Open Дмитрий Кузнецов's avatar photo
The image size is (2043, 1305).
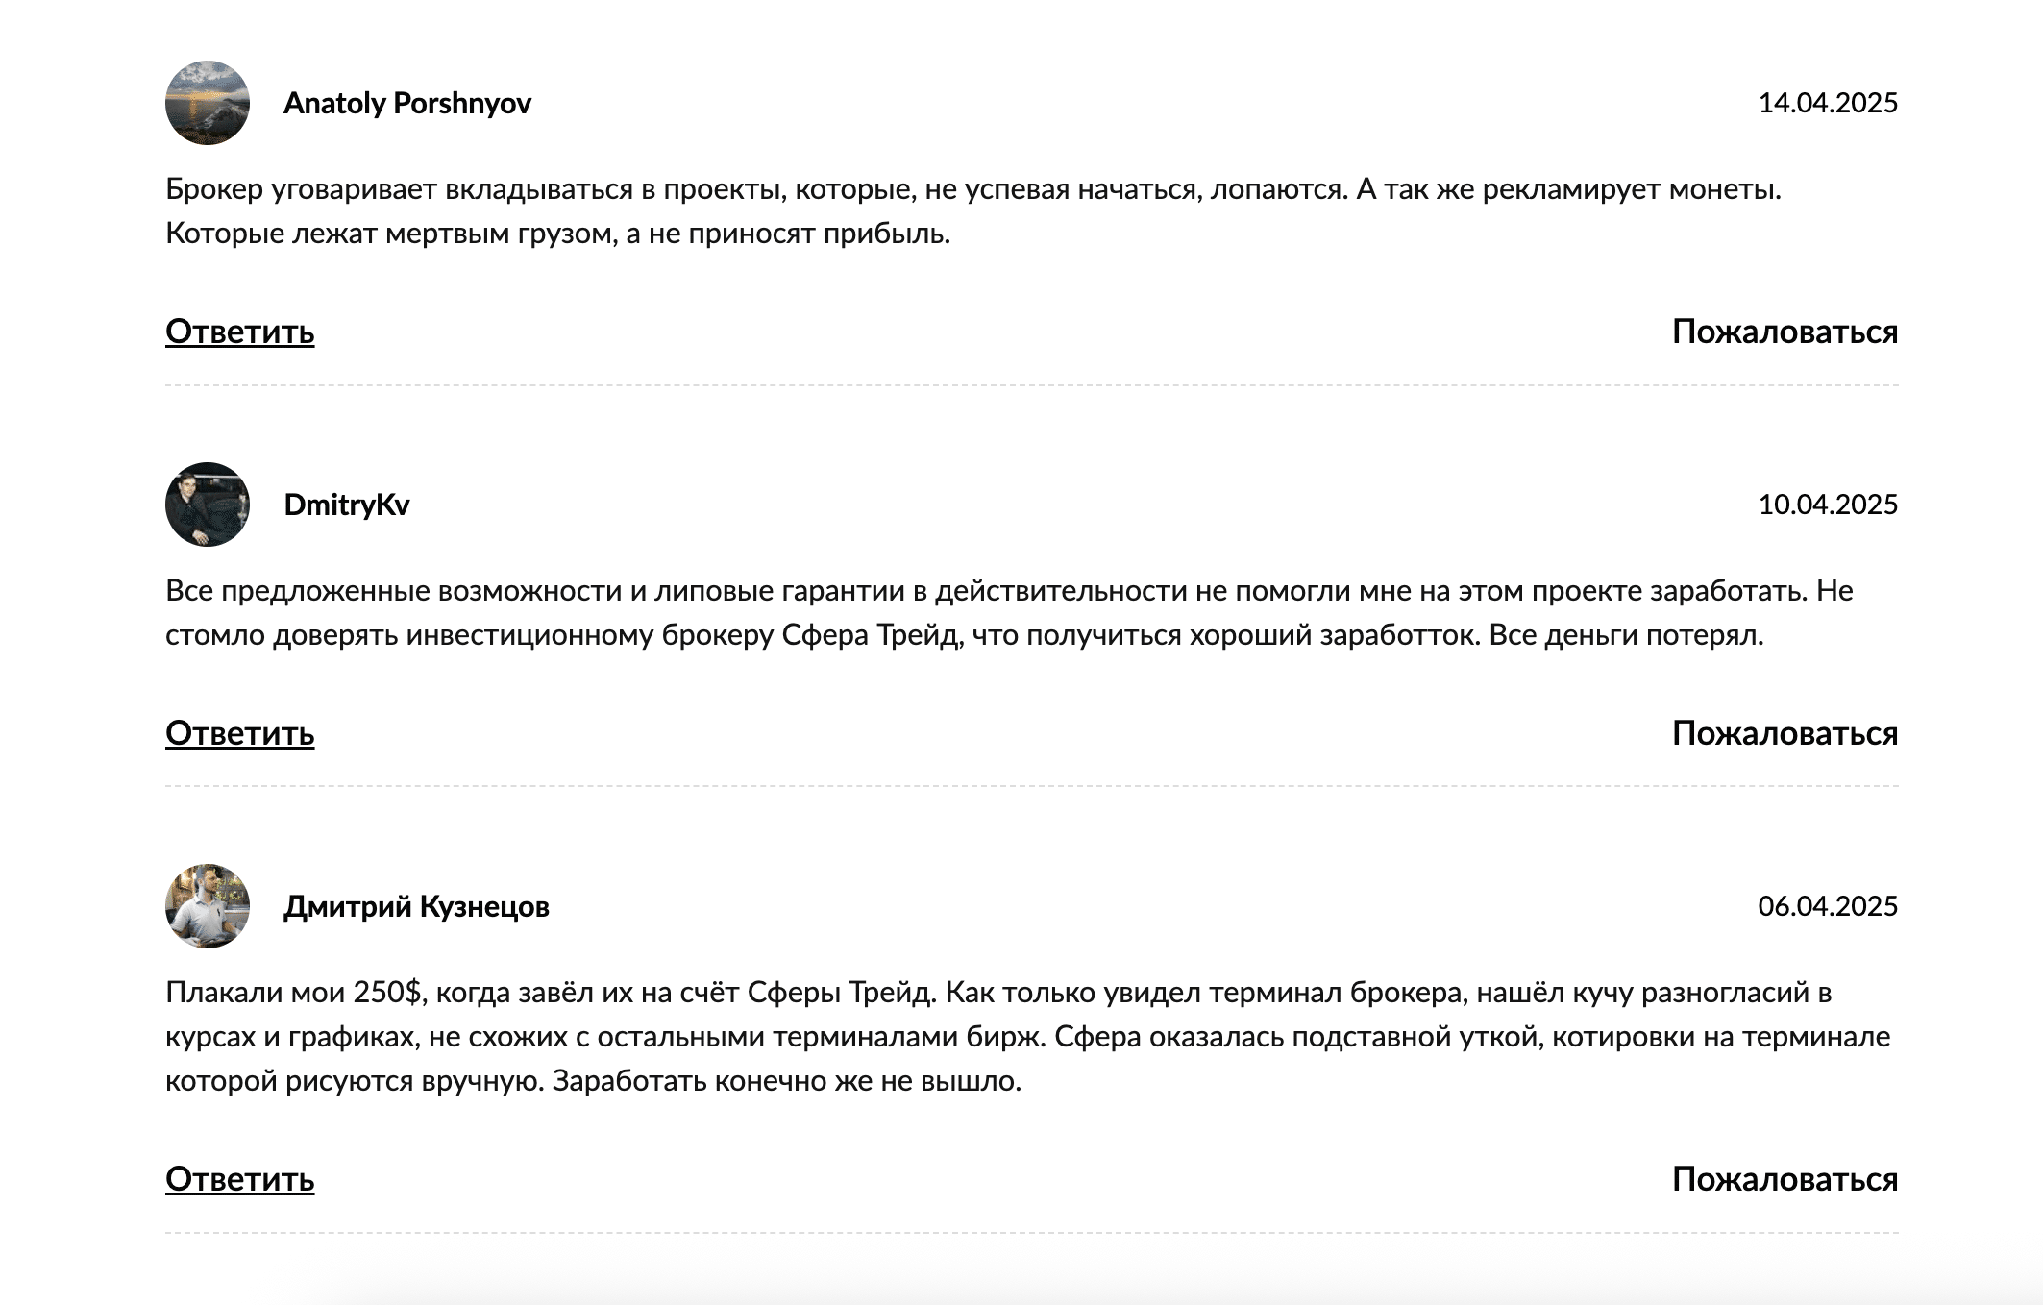[x=208, y=906]
